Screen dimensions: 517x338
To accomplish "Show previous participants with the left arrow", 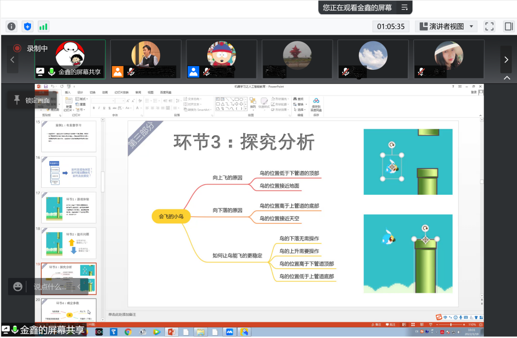I will 12,60.
